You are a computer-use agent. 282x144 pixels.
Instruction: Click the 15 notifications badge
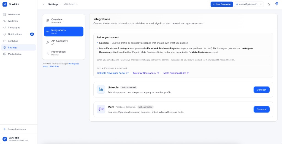click(32, 34)
